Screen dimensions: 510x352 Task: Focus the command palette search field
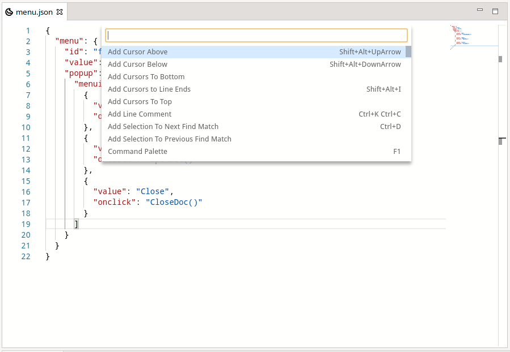click(x=256, y=35)
